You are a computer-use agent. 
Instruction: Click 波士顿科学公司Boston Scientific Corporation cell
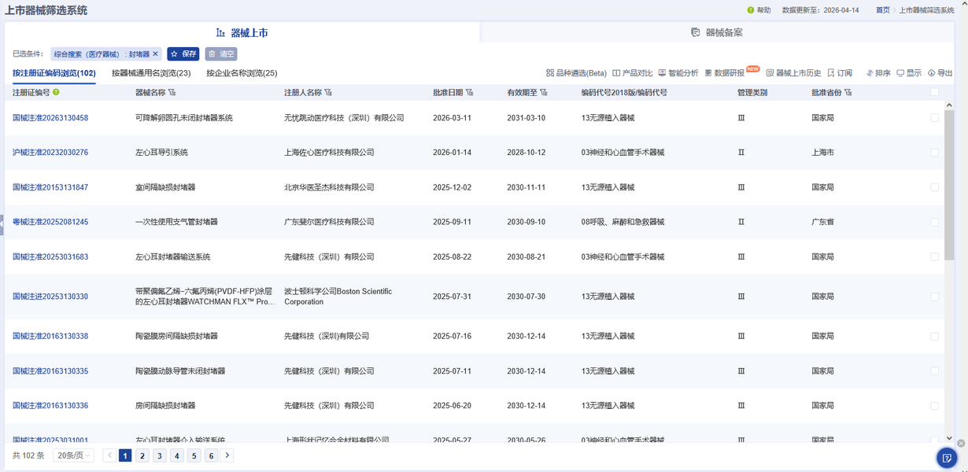(x=338, y=297)
